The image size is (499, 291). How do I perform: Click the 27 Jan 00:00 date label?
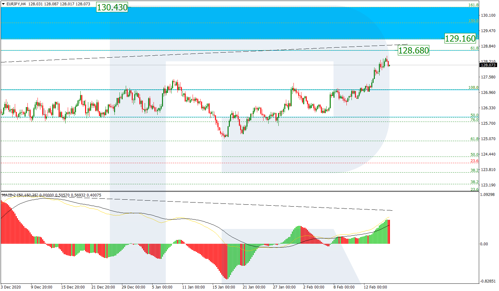pyautogui.click(x=284, y=287)
